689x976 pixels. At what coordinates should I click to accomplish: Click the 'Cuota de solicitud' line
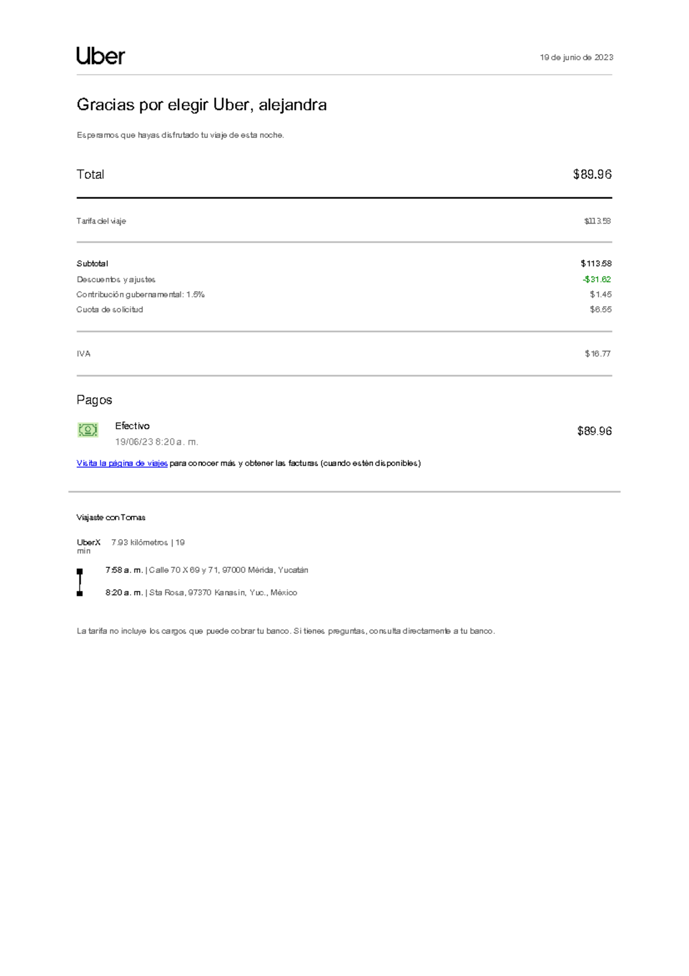pos(110,309)
